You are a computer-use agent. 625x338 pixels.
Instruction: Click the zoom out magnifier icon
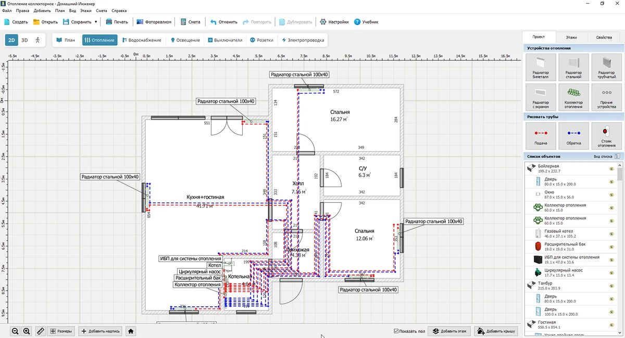[x=15, y=331]
